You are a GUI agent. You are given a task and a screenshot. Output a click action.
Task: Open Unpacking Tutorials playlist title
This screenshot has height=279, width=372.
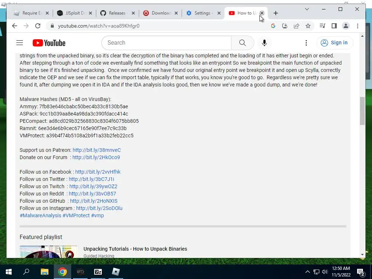click(x=135, y=249)
